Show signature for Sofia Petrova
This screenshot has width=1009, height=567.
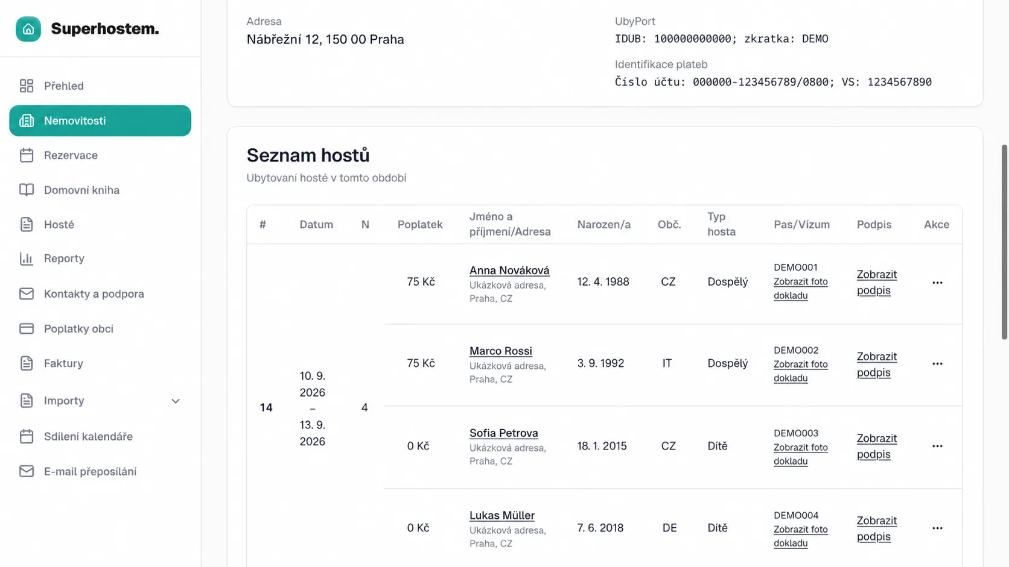pyautogui.click(x=877, y=446)
